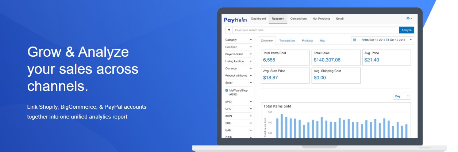Click the filter funnel icon
Image resolution: width=458 pixels, height=152 pixels.
coord(229,30)
